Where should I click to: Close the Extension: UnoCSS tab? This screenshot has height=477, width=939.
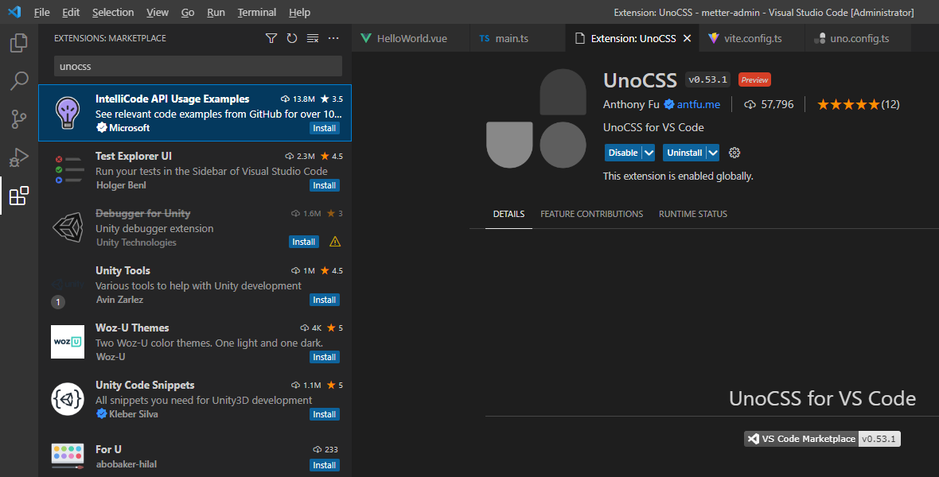(687, 38)
